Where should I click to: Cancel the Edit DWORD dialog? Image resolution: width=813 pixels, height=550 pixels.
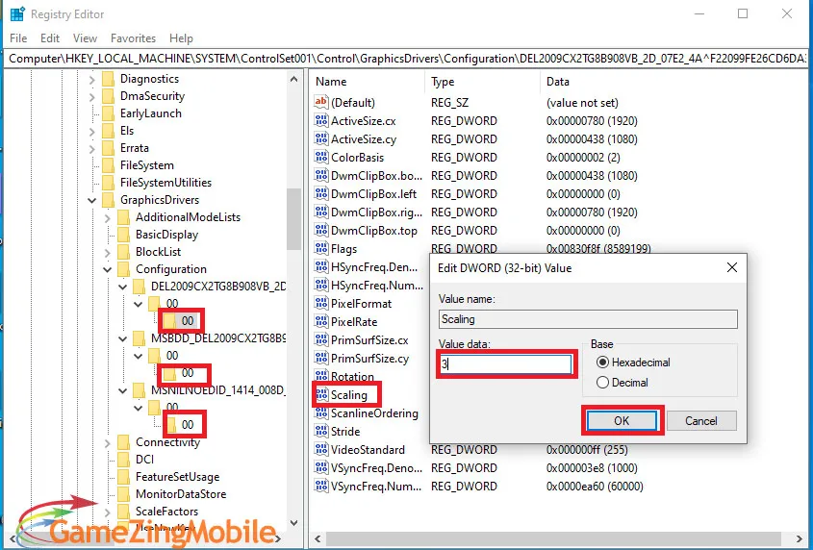click(701, 421)
